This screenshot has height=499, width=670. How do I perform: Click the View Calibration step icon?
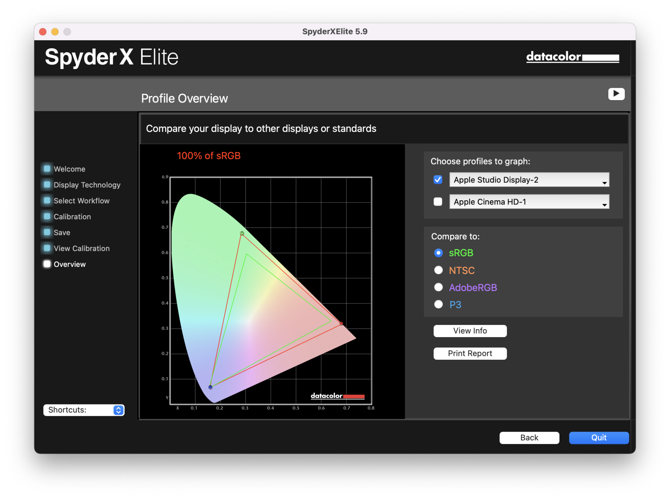pos(47,248)
